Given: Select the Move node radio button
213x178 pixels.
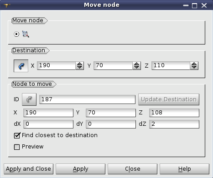Looking at the screenshot, I should pos(16,34).
